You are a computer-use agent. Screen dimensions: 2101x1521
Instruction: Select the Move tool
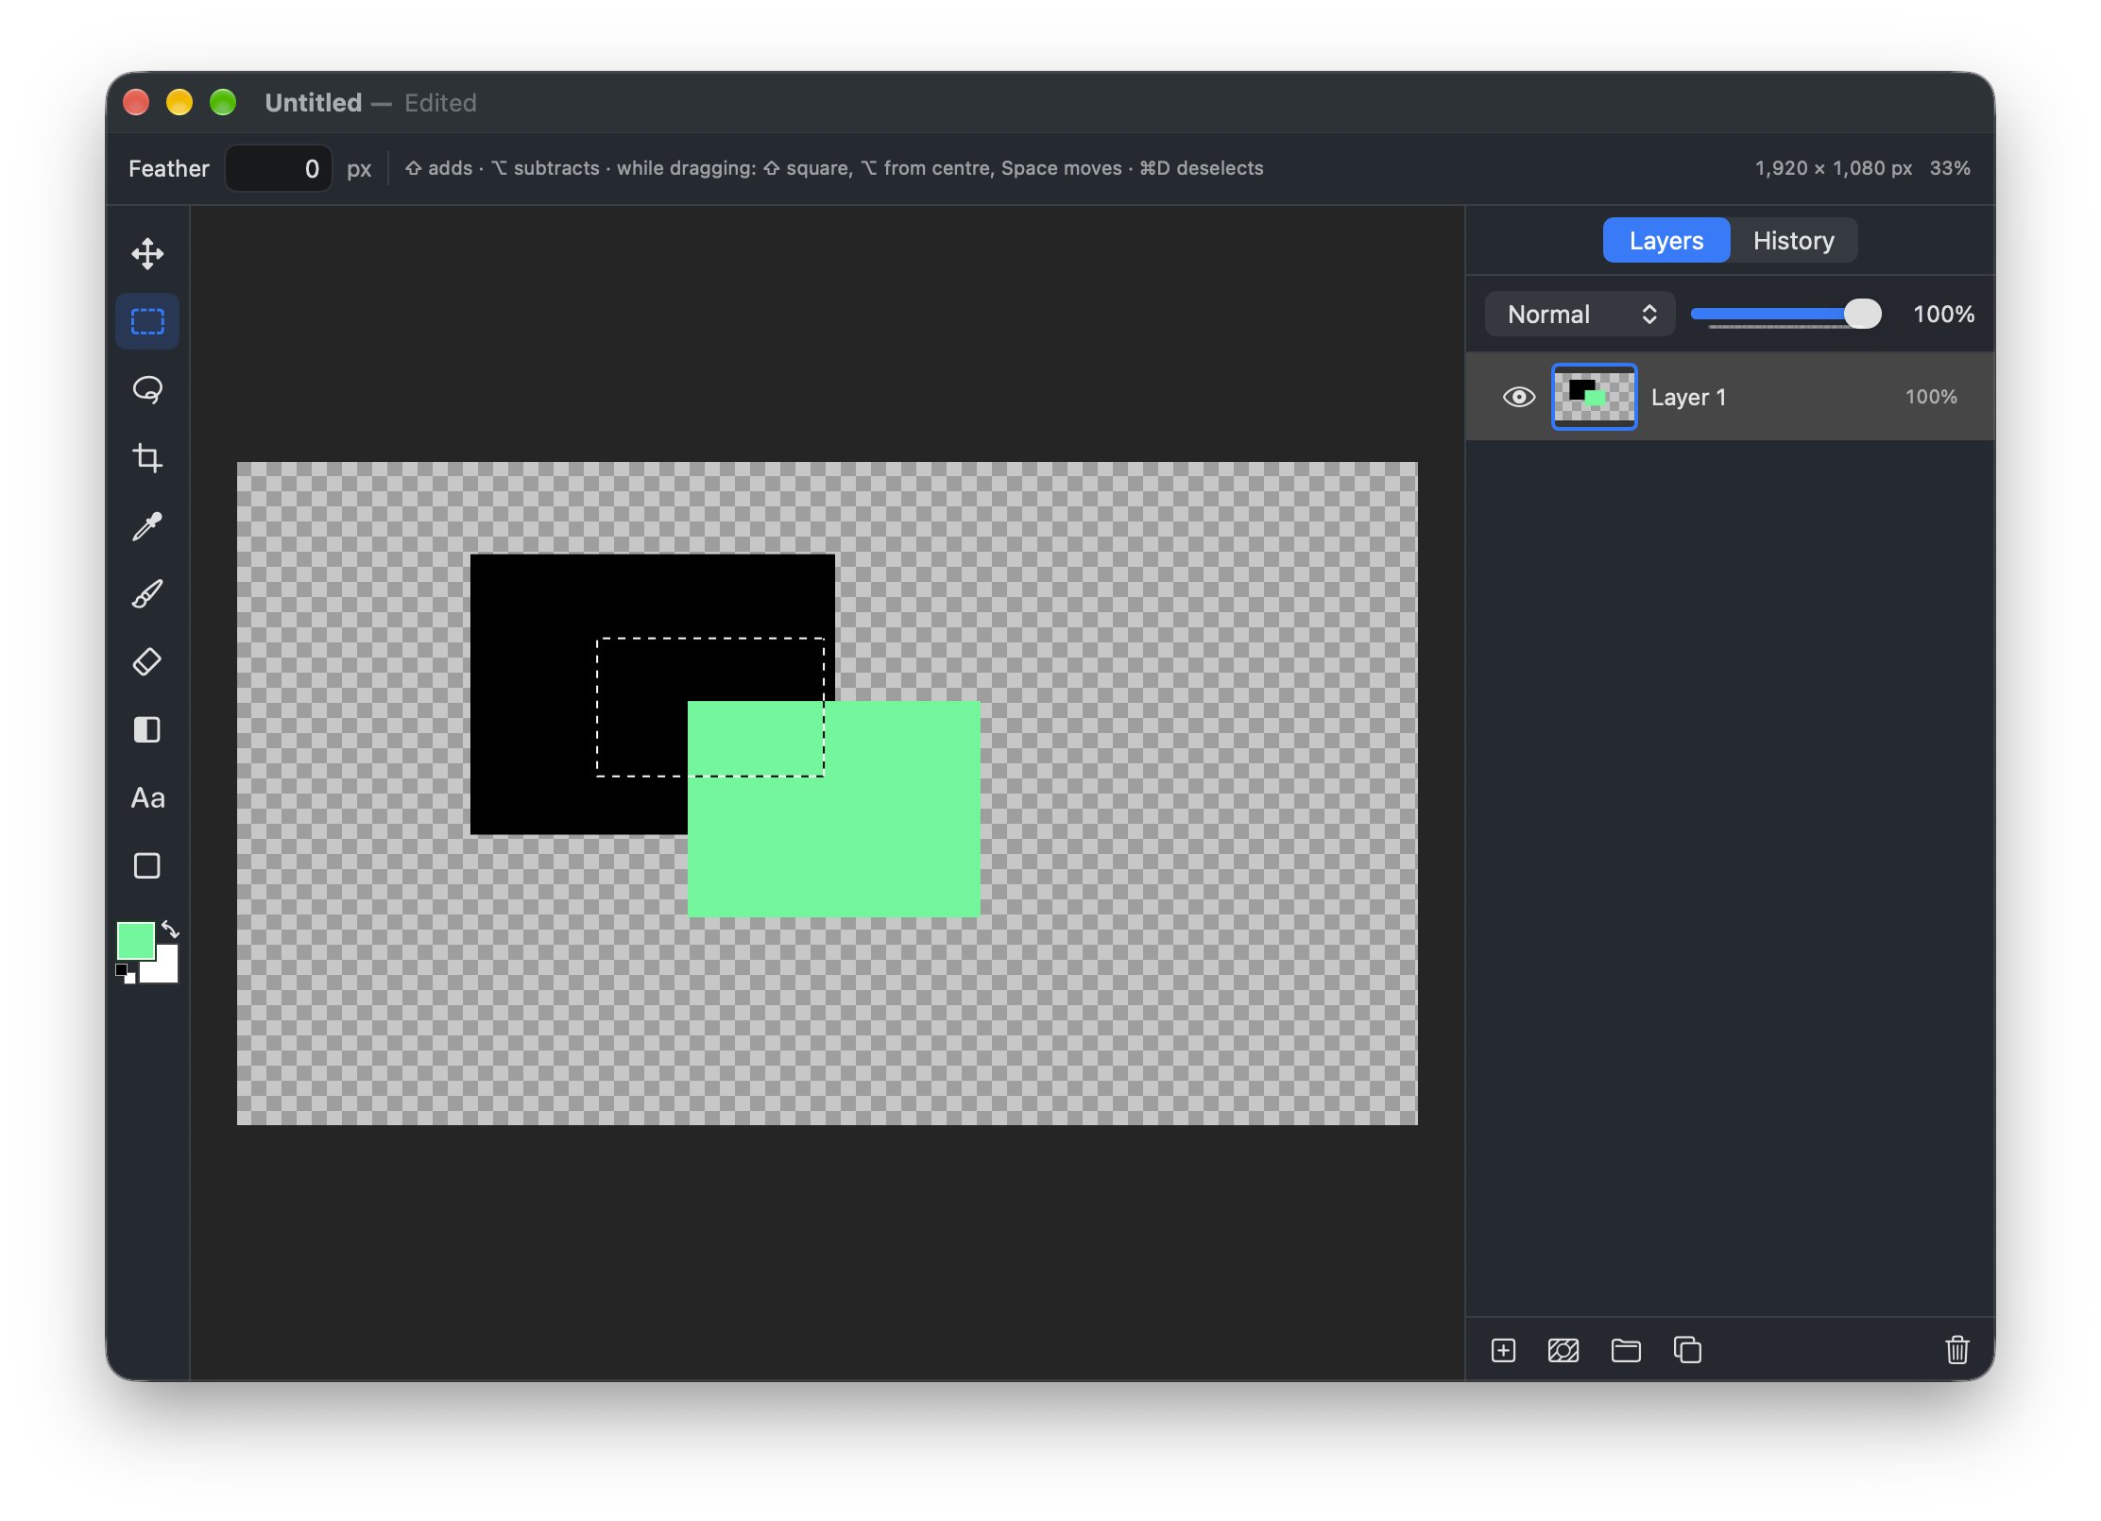(x=147, y=253)
